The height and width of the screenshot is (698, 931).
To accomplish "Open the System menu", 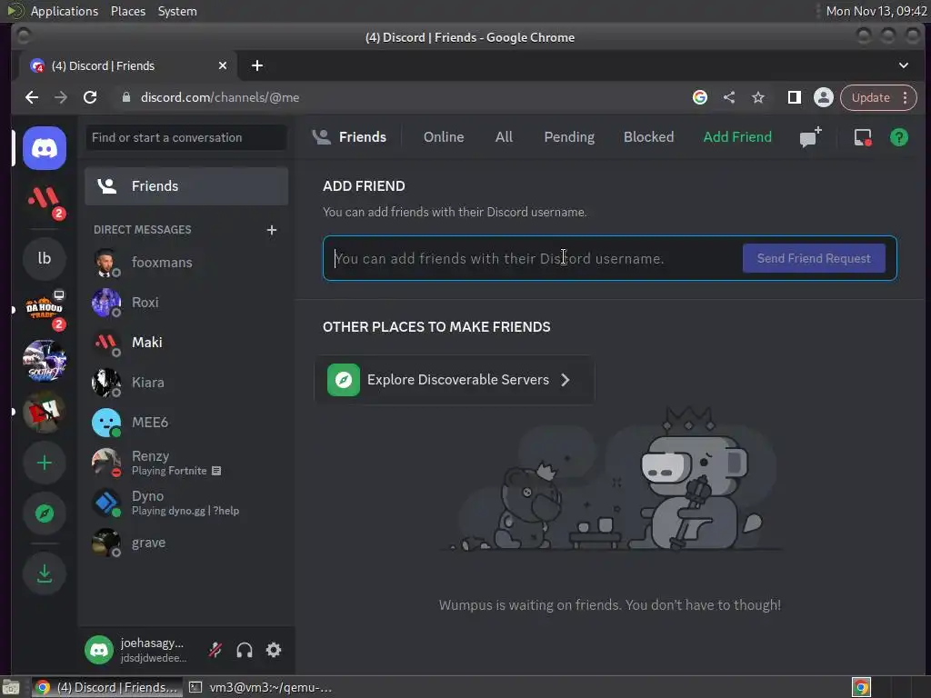I will point(177,11).
